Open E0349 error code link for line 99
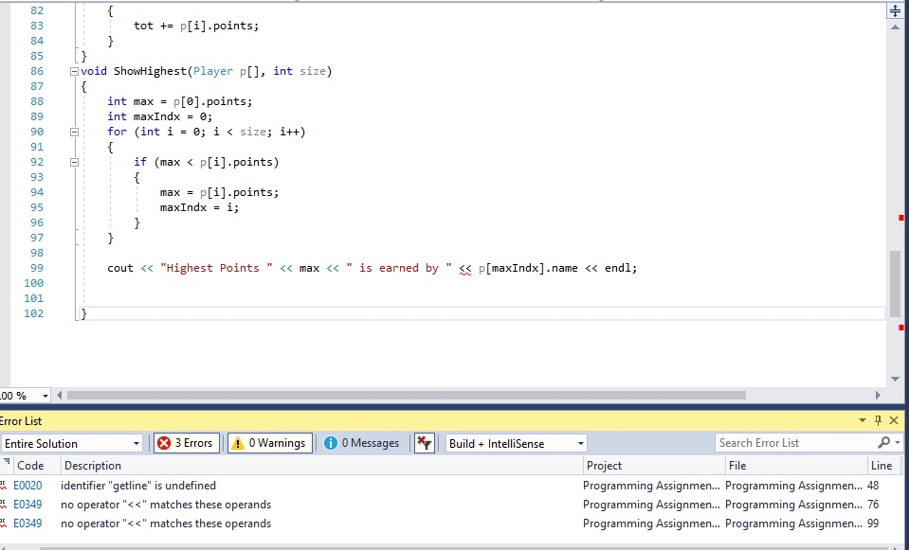 coord(27,523)
